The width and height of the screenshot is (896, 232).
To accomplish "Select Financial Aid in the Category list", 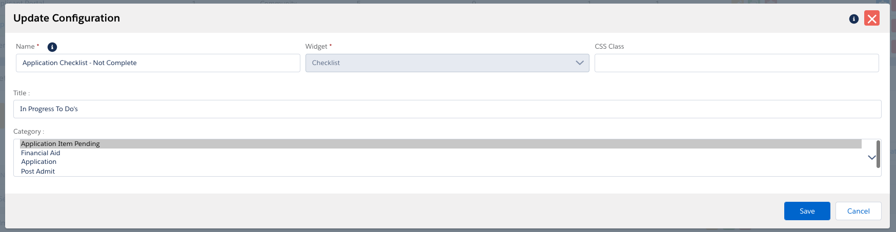I will point(40,153).
